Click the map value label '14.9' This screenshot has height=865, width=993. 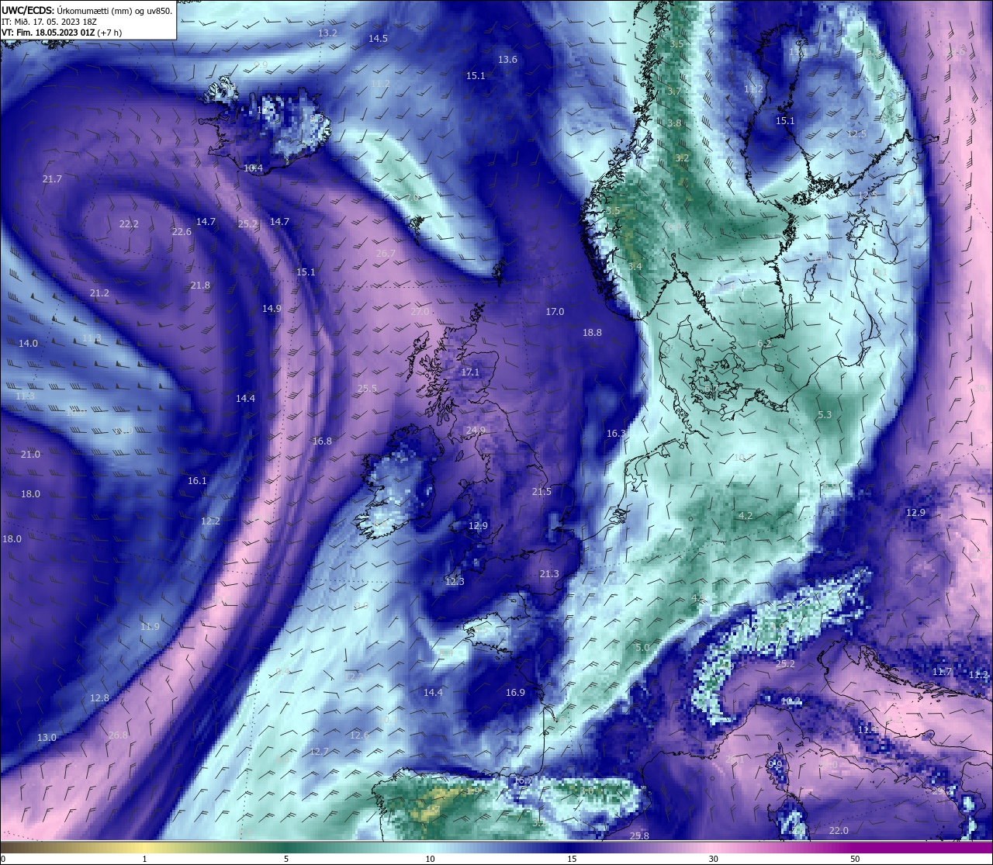272,309
